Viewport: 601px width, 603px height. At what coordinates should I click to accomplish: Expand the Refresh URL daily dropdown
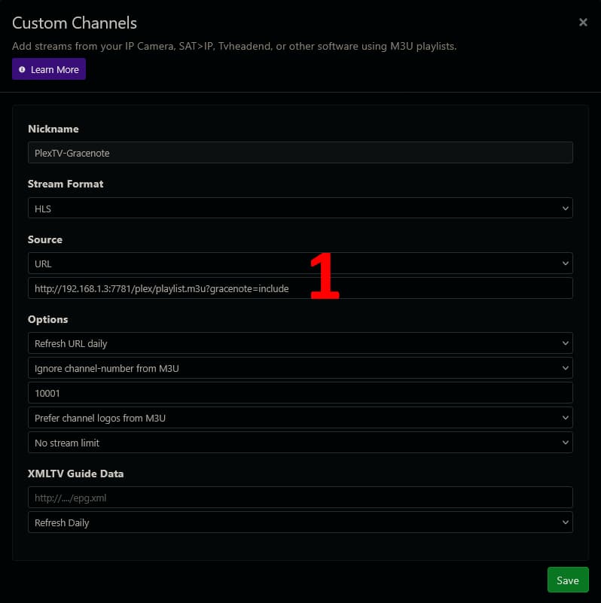click(300, 343)
